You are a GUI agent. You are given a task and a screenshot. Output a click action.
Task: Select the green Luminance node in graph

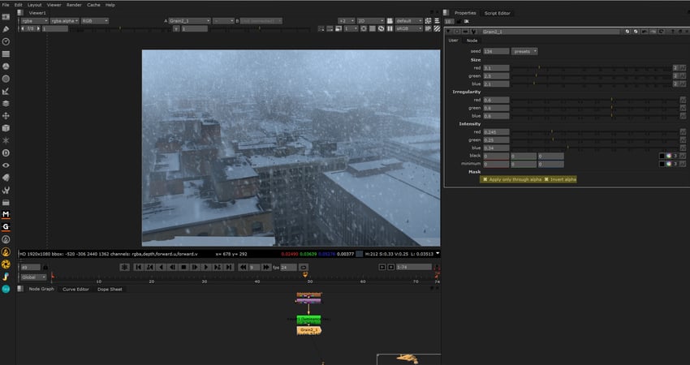(x=308, y=320)
